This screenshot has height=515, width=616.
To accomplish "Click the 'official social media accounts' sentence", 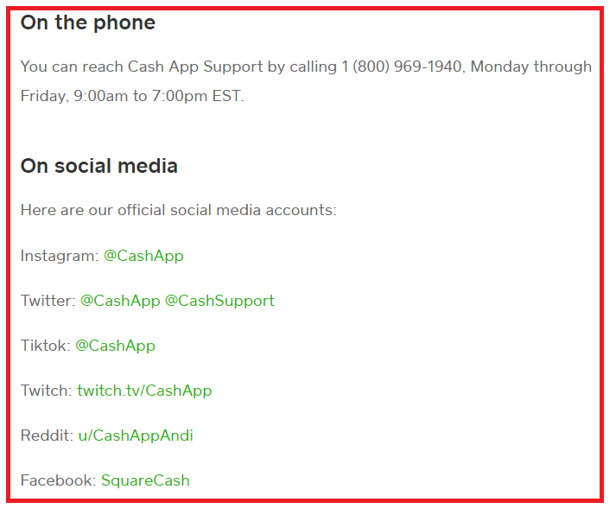I will pyautogui.click(x=178, y=211).
